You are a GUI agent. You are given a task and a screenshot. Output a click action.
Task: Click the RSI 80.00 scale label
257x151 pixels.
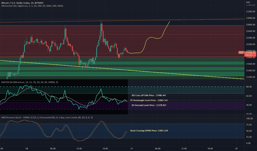[249, 87]
